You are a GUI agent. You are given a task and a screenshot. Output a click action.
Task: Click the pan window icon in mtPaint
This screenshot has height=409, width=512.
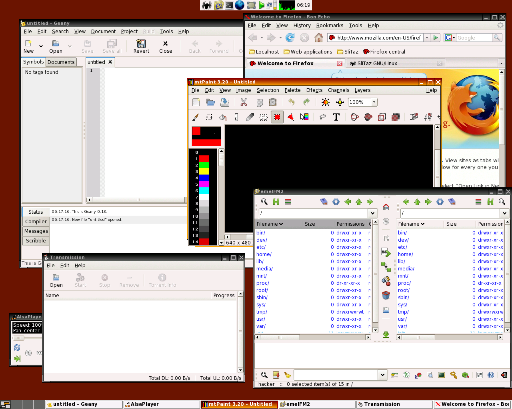point(340,102)
